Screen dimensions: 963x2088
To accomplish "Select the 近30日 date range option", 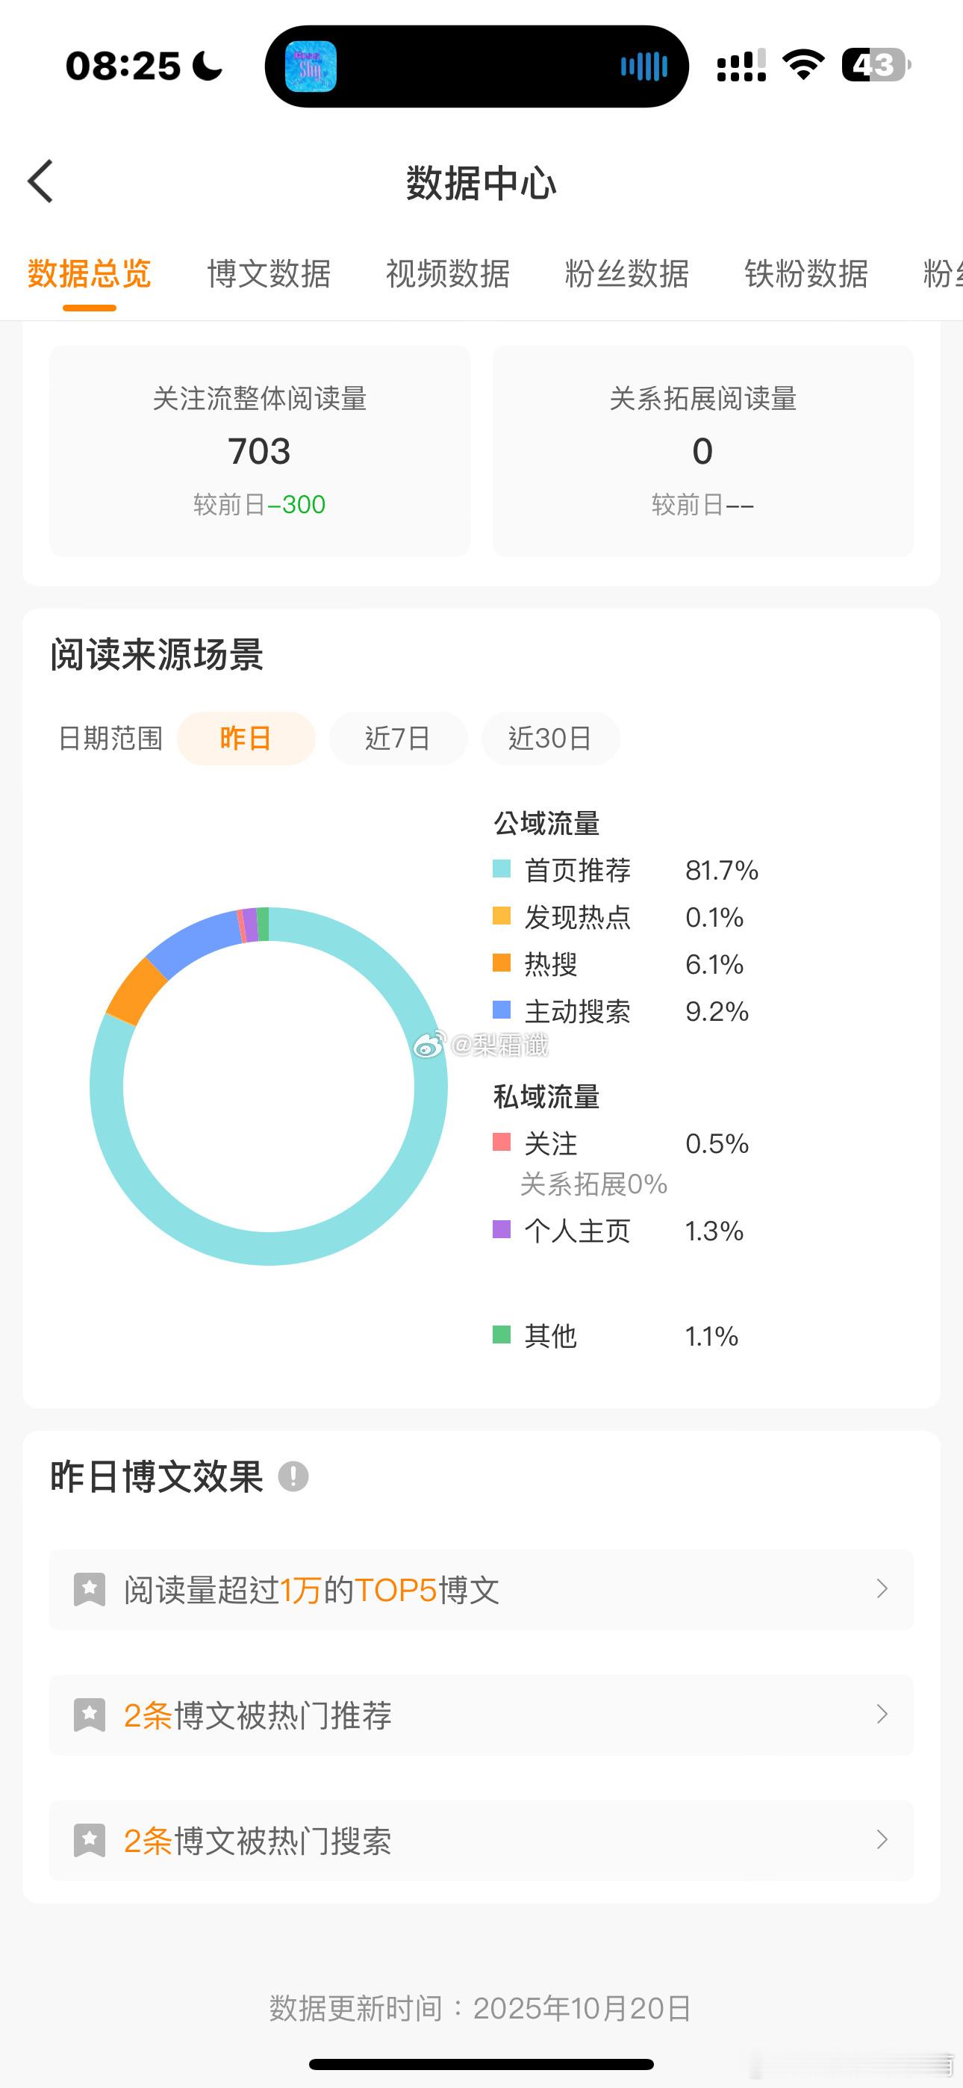I will (550, 739).
